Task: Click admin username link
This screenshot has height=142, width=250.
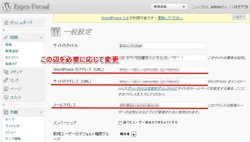Action: 216,7
